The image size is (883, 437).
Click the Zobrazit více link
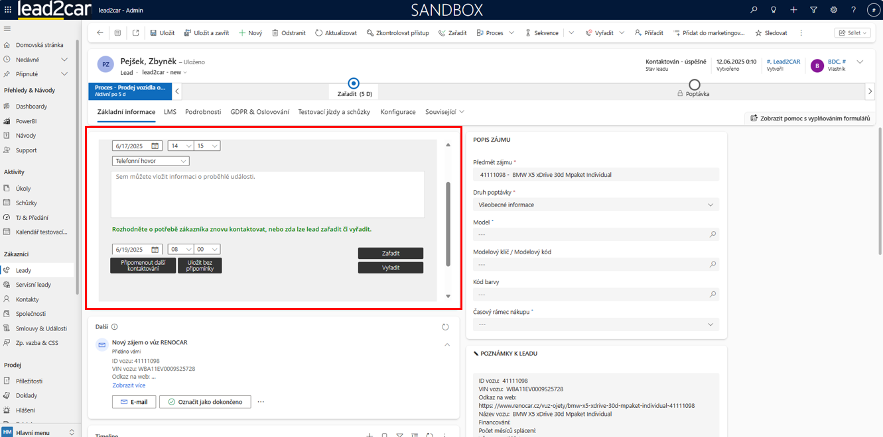point(129,385)
